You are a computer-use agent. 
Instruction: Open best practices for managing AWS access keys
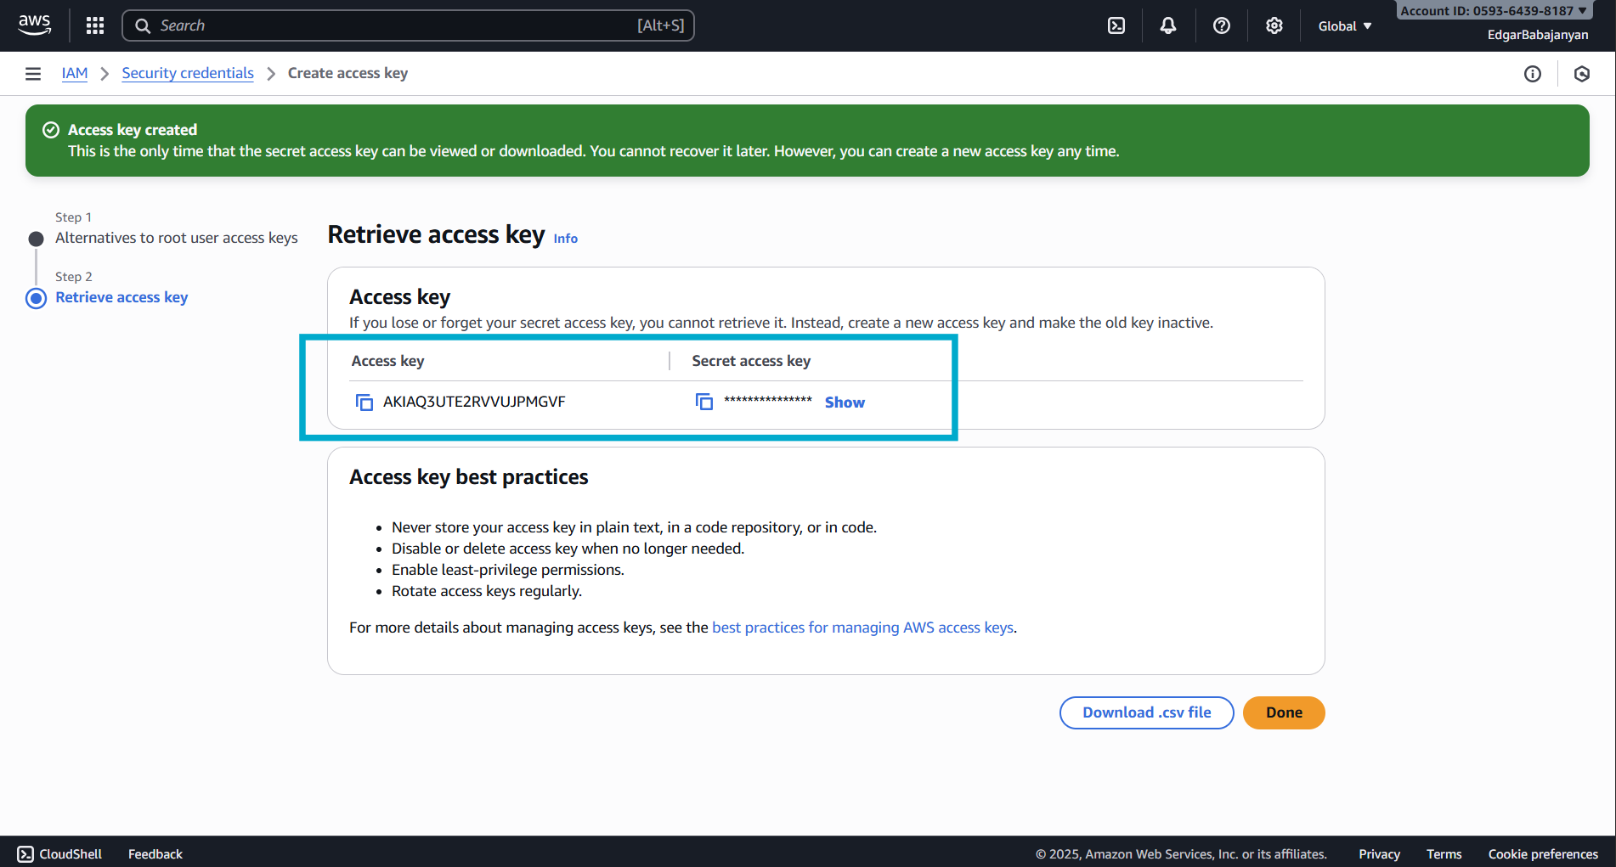[x=862, y=627]
